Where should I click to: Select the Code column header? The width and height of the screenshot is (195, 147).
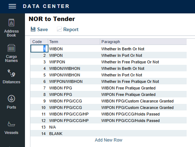coord(39,42)
